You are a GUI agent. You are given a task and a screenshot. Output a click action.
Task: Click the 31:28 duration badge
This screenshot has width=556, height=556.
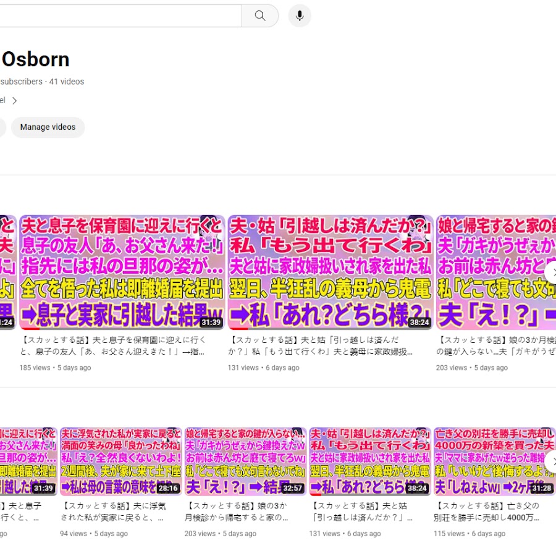pos(542,488)
